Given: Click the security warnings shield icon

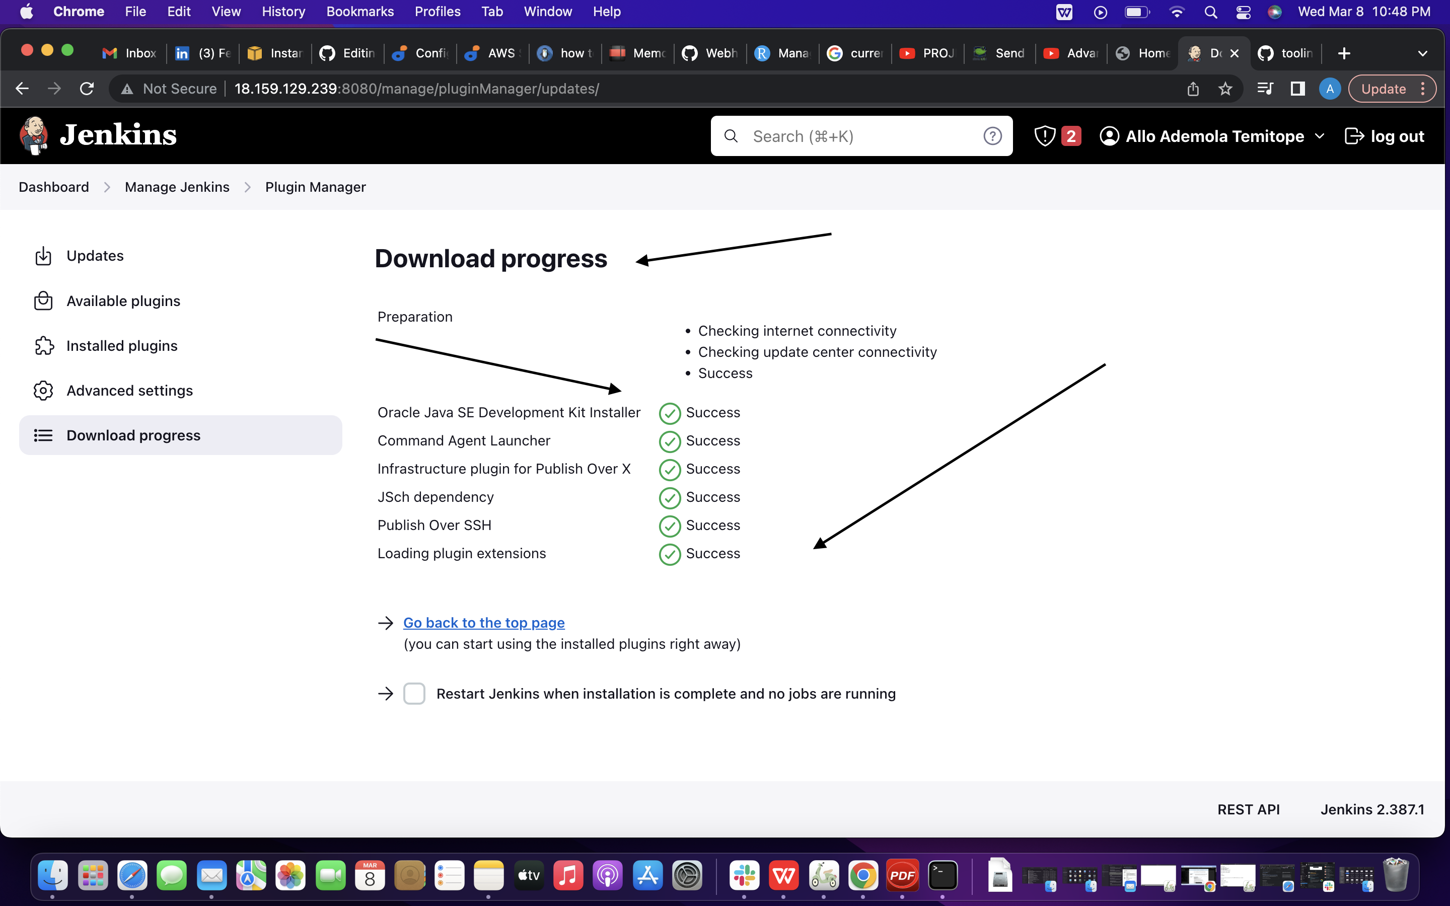Looking at the screenshot, I should coord(1044,135).
